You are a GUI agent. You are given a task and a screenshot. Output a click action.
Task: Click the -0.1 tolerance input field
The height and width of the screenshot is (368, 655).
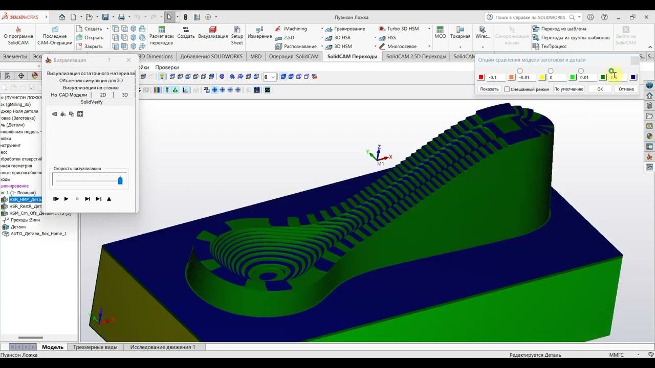[495, 77]
